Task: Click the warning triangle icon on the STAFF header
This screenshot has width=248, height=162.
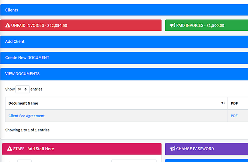Action: point(10,149)
